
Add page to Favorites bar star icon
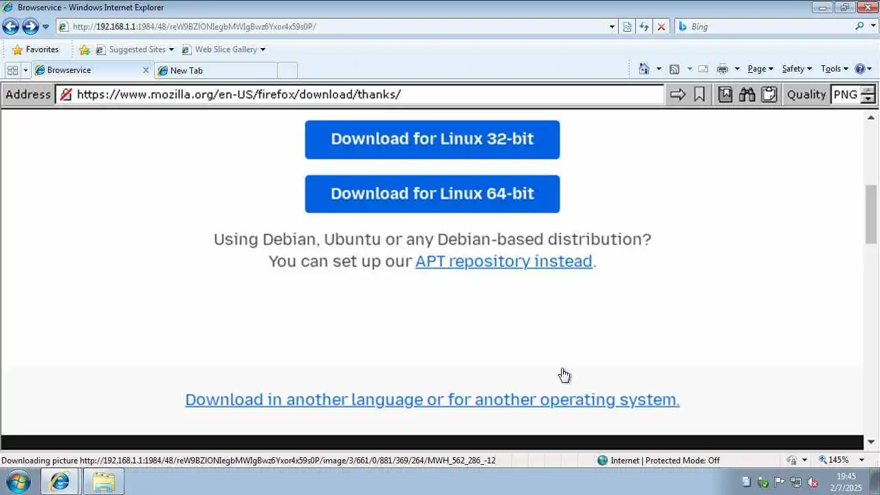click(85, 49)
